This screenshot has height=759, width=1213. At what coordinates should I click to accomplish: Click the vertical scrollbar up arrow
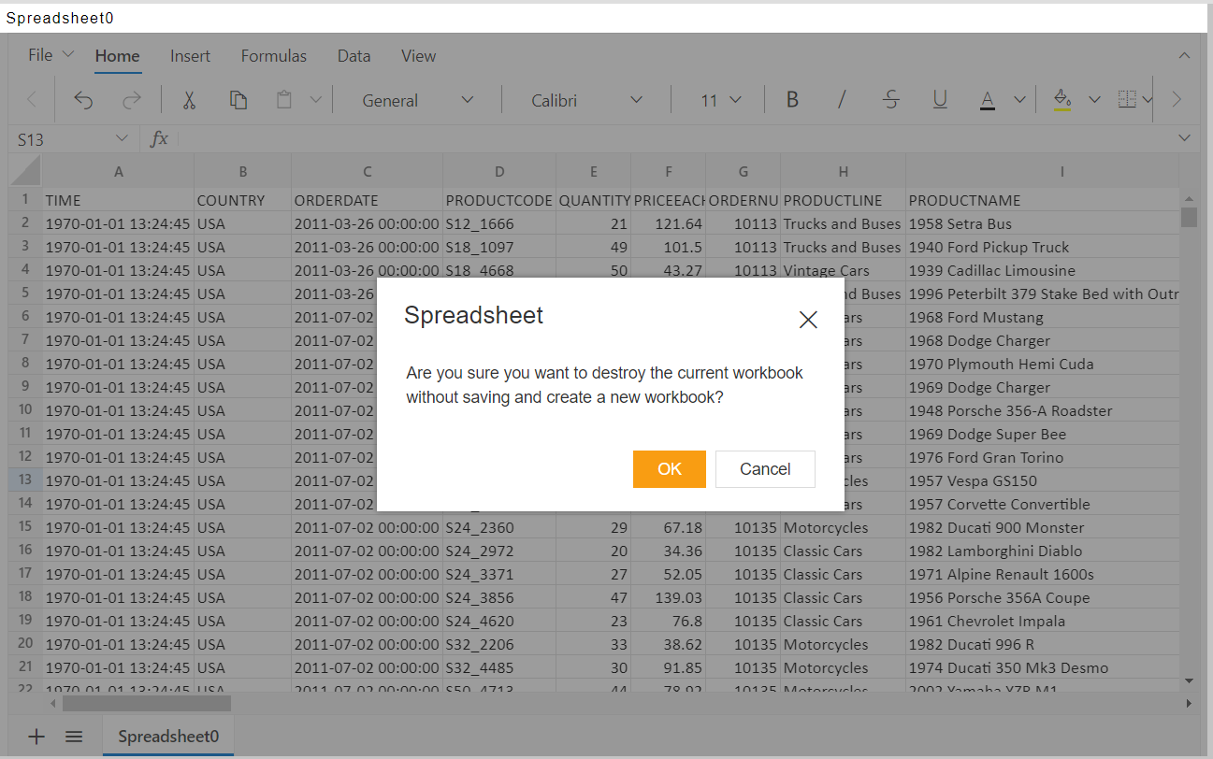pyautogui.click(x=1189, y=199)
